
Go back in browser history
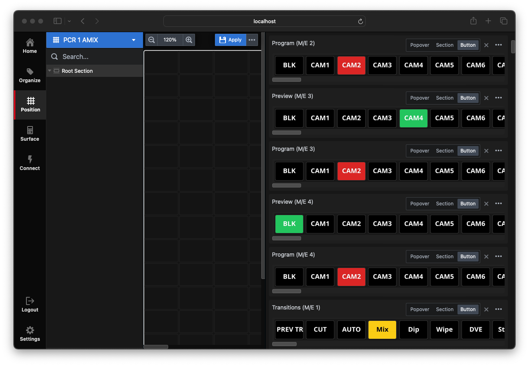point(82,21)
